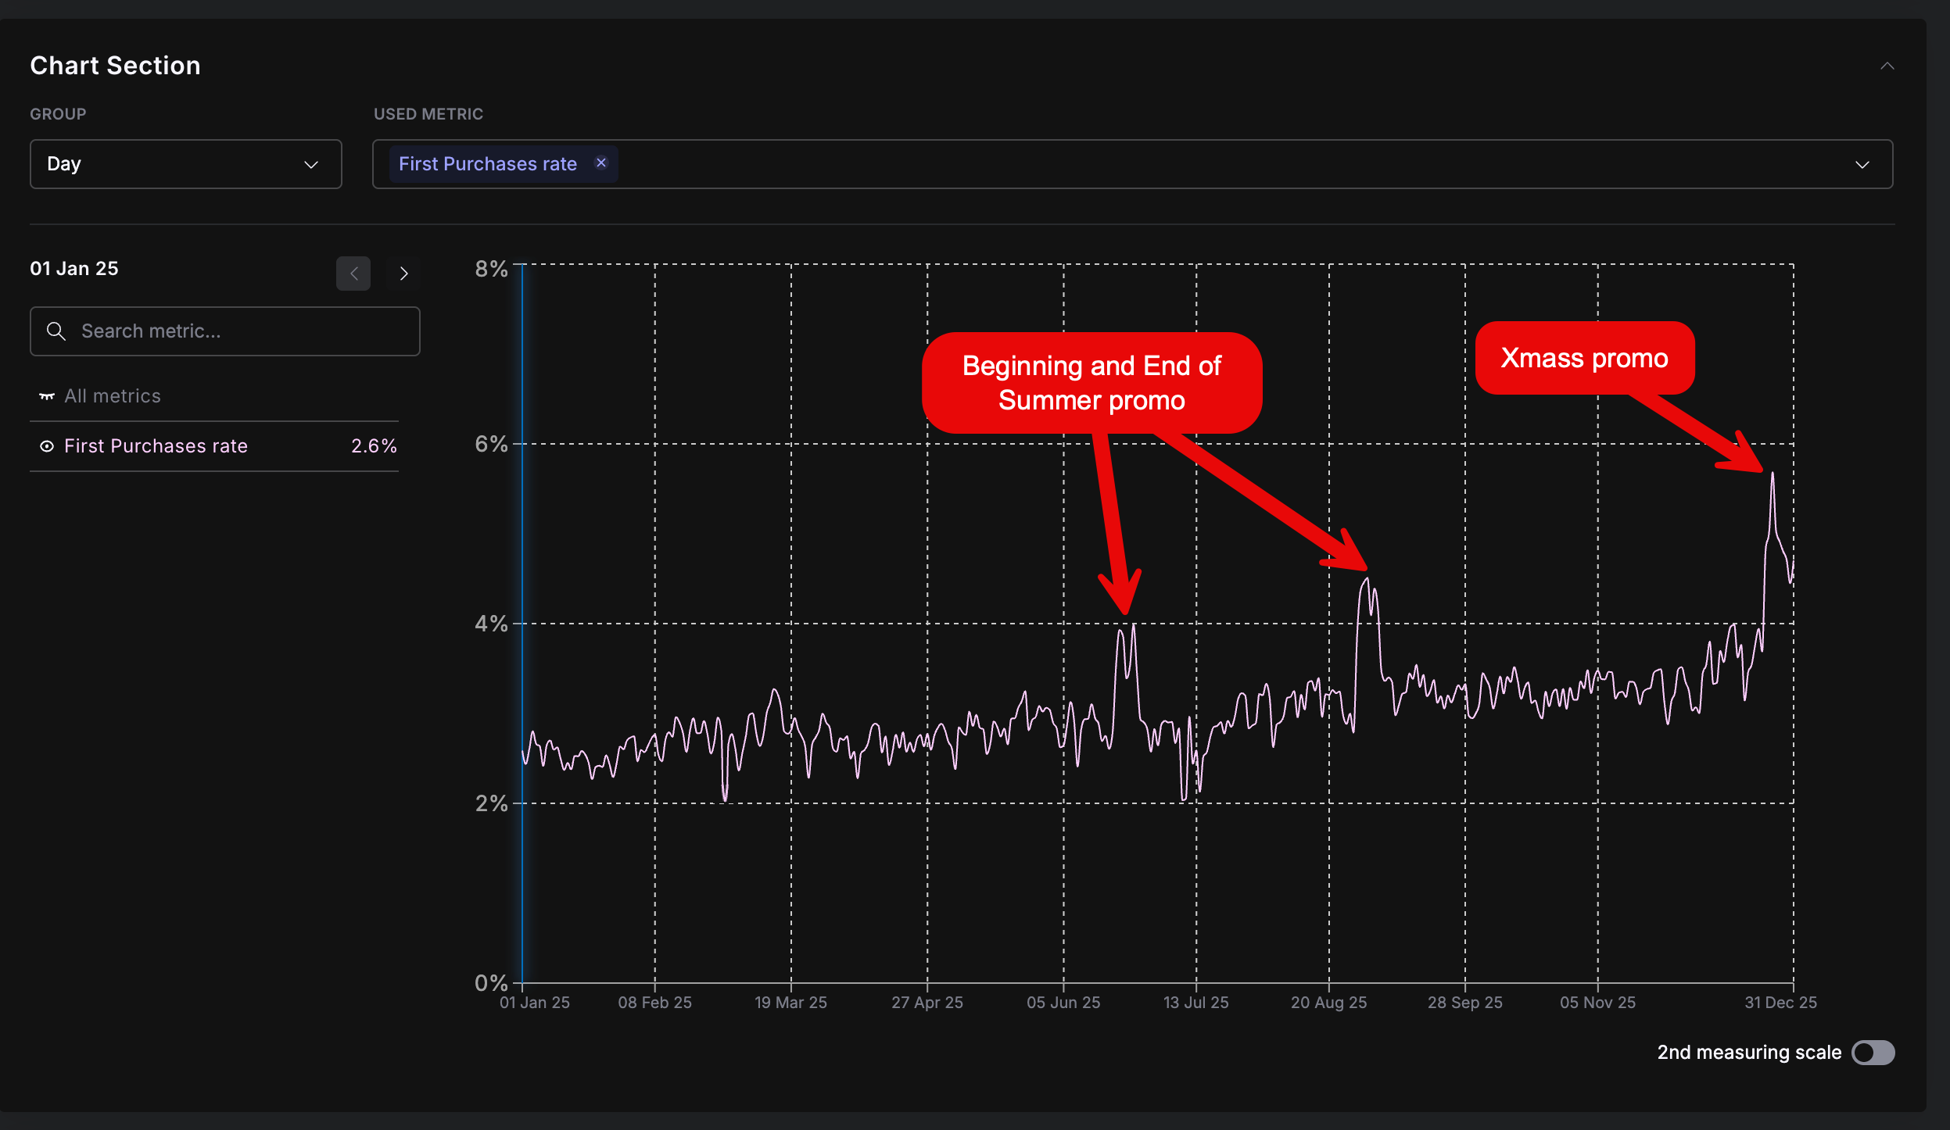Select First Purchases rate metric row
This screenshot has height=1130, width=1950.
pyautogui.click(x=156, y=446)
